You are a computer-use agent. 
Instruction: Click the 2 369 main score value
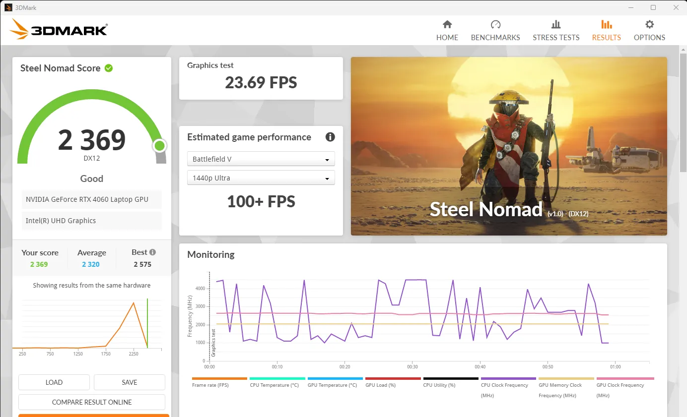point(92,140)
